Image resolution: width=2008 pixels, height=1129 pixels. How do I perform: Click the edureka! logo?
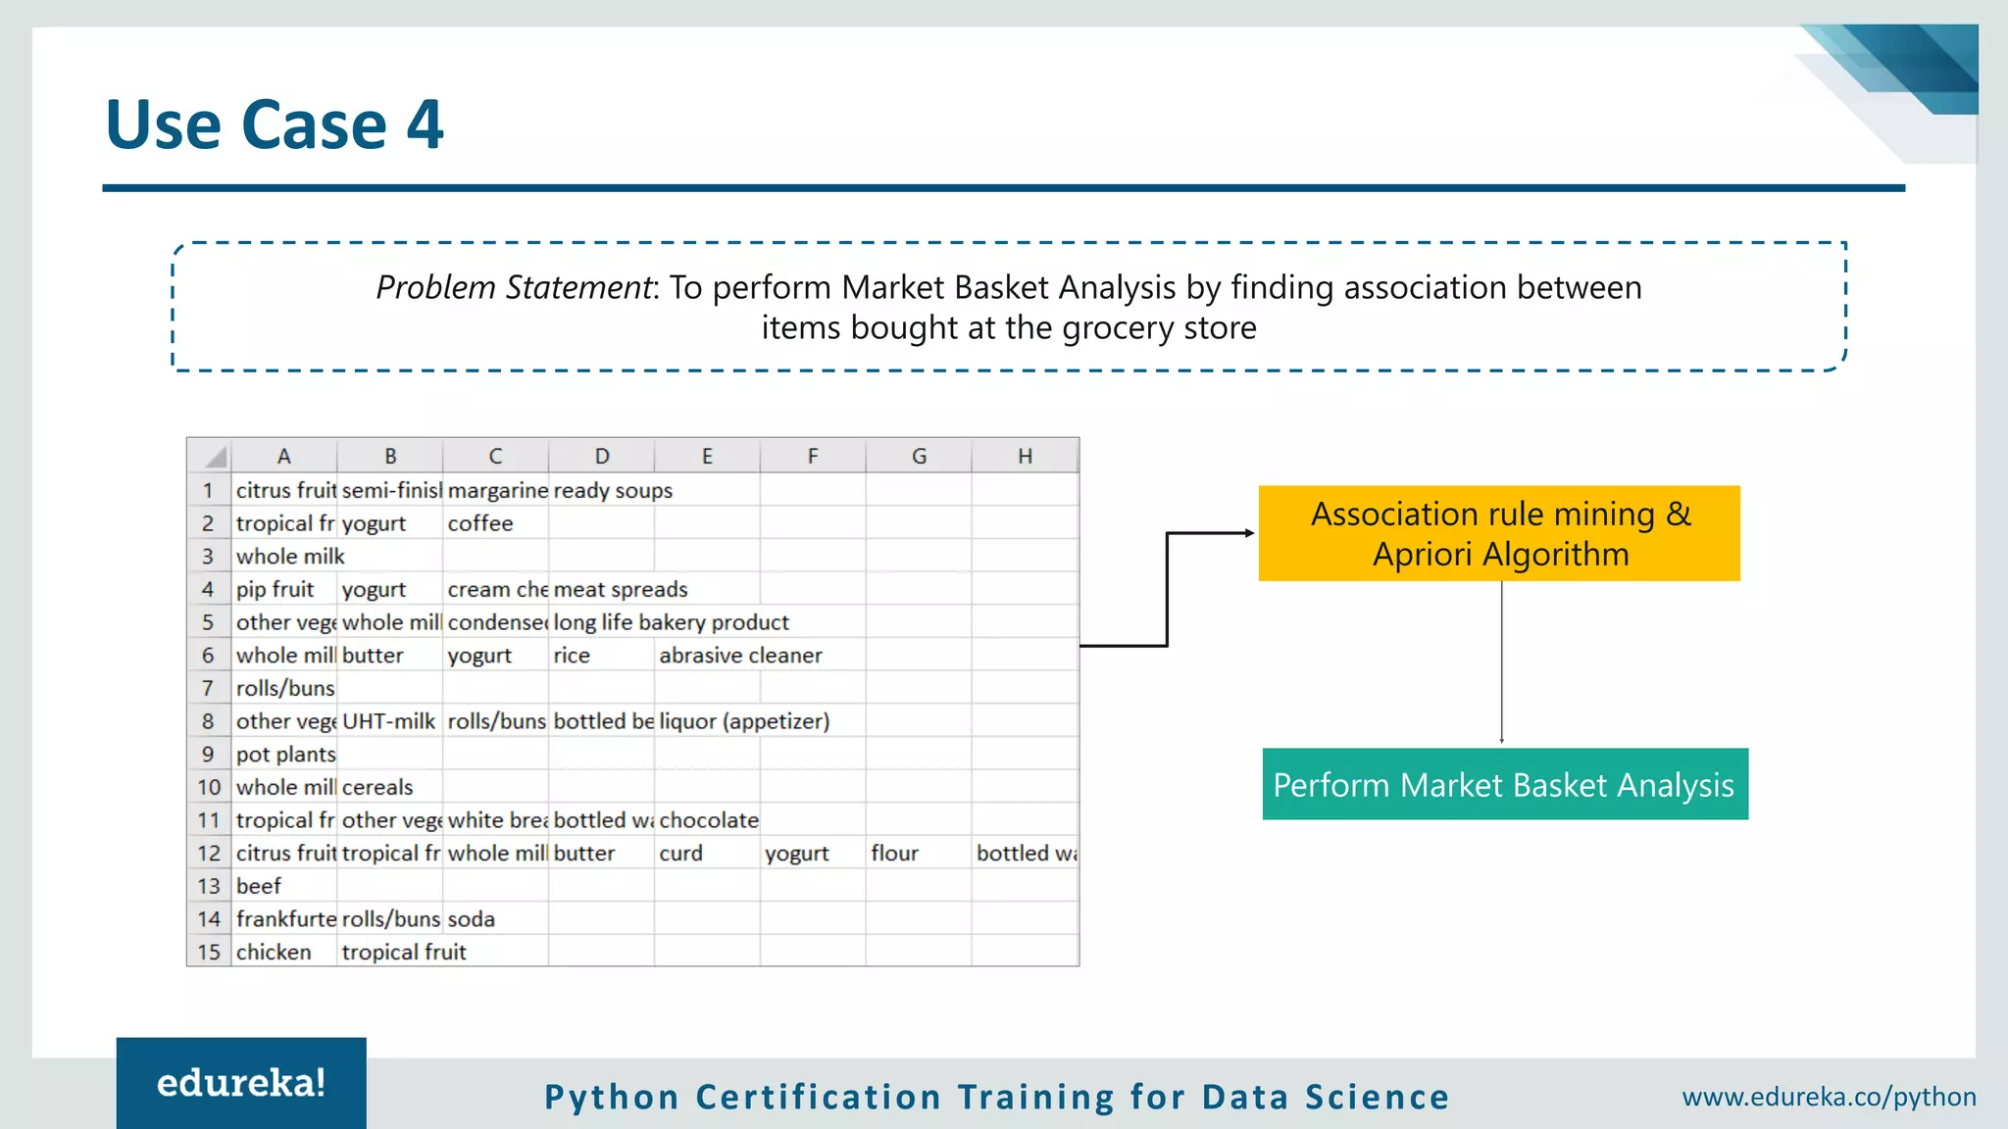tap(241, 1083)
